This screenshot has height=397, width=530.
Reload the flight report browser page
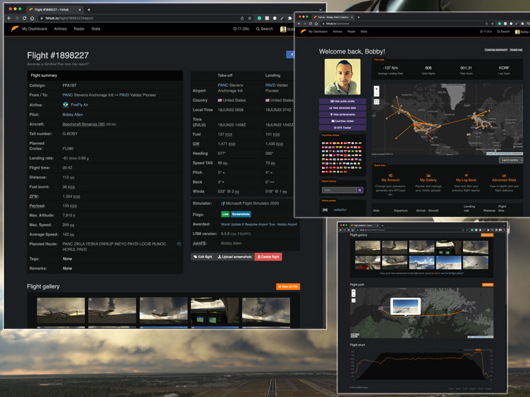pos(25,19)
